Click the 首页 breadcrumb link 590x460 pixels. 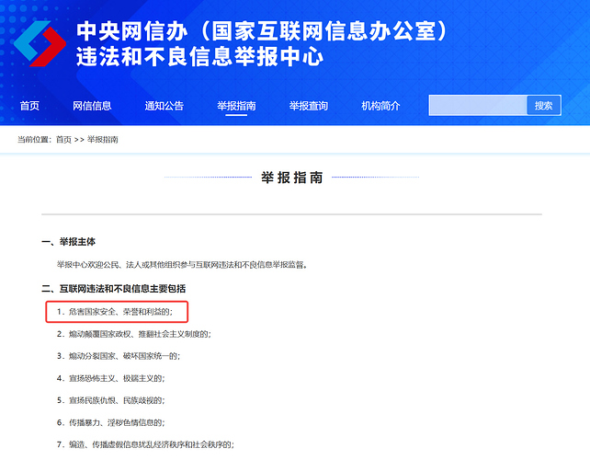coord(63,140)
